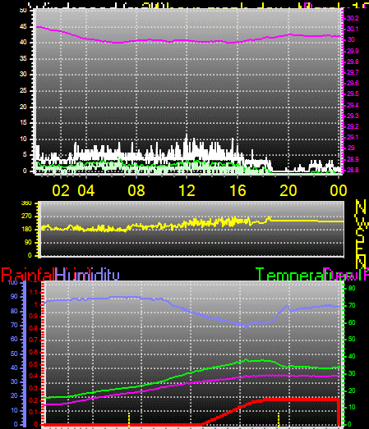Click 29.3 on the magenta pressure axis
The height and width of the screenshot is (429, 369).
(353, 116)
